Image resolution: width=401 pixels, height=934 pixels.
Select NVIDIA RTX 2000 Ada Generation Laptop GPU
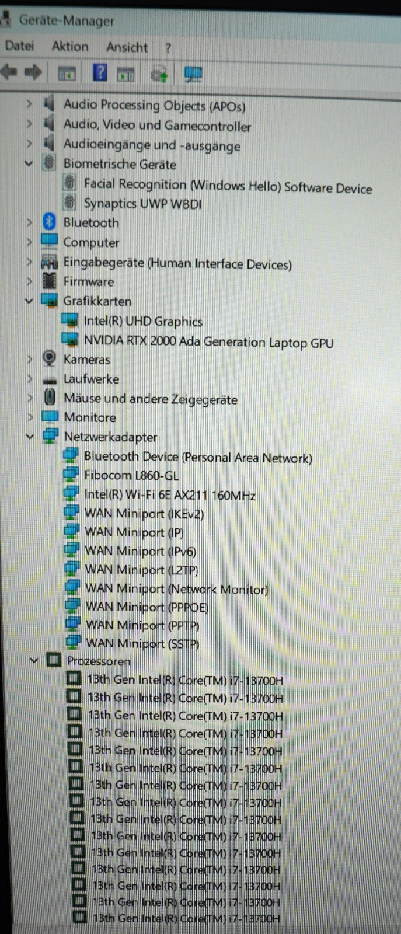pyautogui.click(x=208, y=341)
